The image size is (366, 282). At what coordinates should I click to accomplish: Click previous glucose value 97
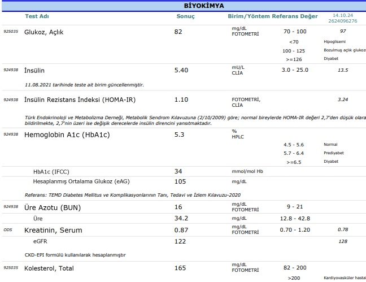tap(343, 31)
